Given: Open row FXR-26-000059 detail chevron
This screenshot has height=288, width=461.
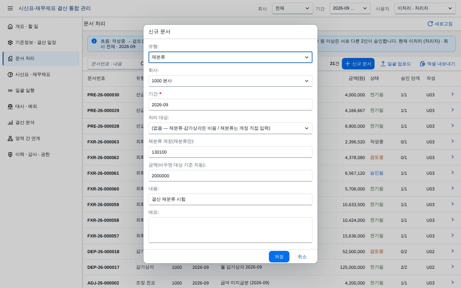Looking at the screenshot, I should (453, 204).
